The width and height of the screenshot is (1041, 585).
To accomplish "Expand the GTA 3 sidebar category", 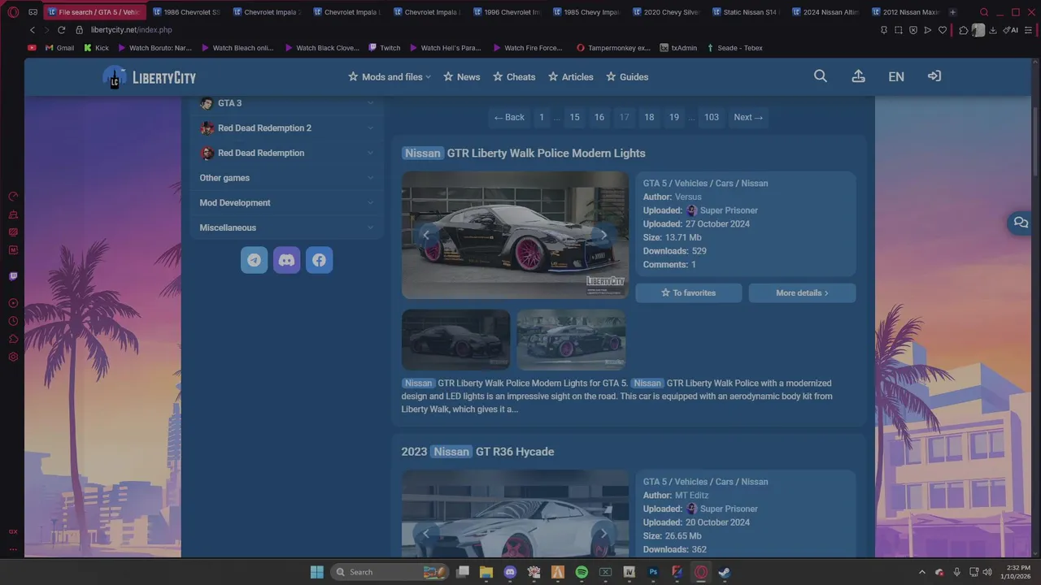I will 286,103.
